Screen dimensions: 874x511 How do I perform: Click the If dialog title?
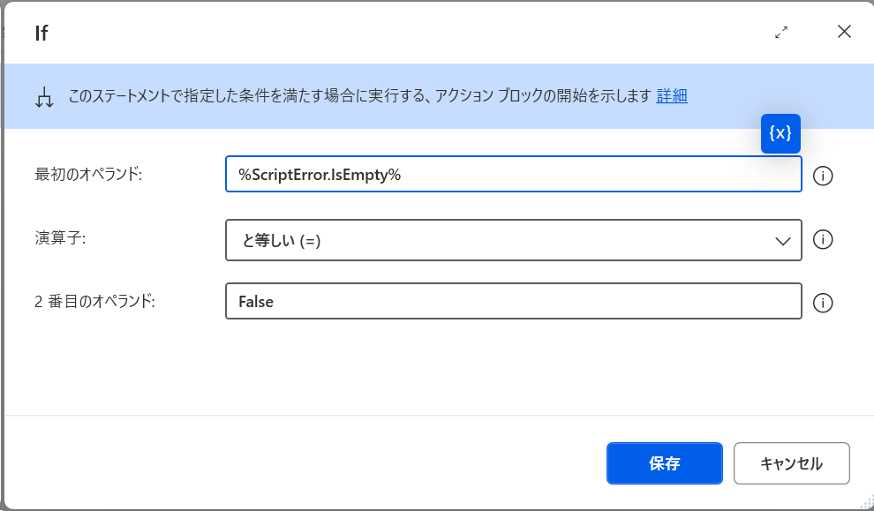(41, 34)
